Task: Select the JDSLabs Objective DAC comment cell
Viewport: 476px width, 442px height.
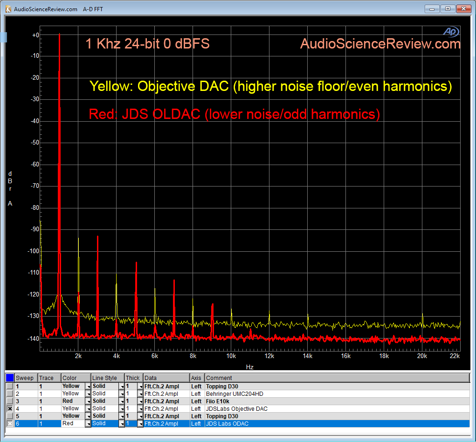Action: click(337, 408)
